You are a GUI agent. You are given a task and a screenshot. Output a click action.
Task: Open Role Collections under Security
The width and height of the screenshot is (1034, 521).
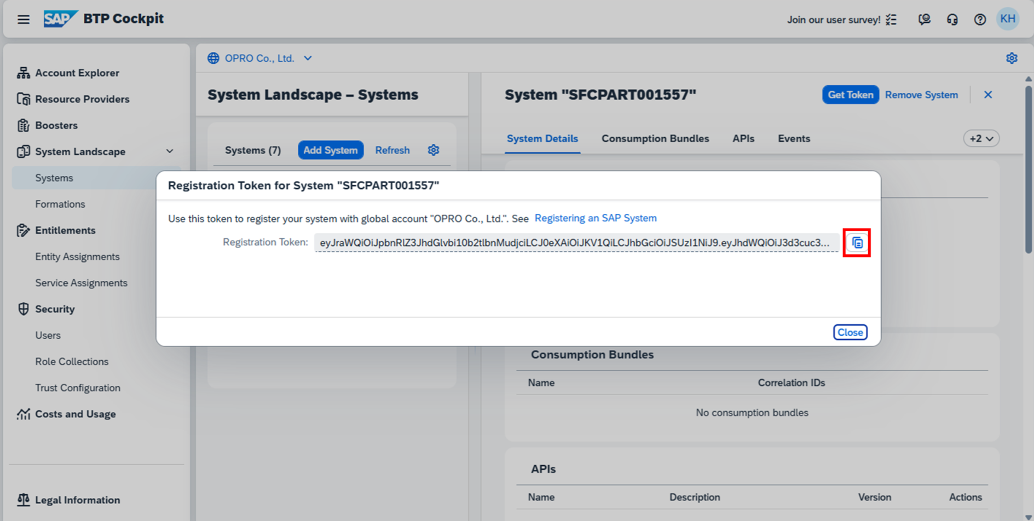point(72,361)
